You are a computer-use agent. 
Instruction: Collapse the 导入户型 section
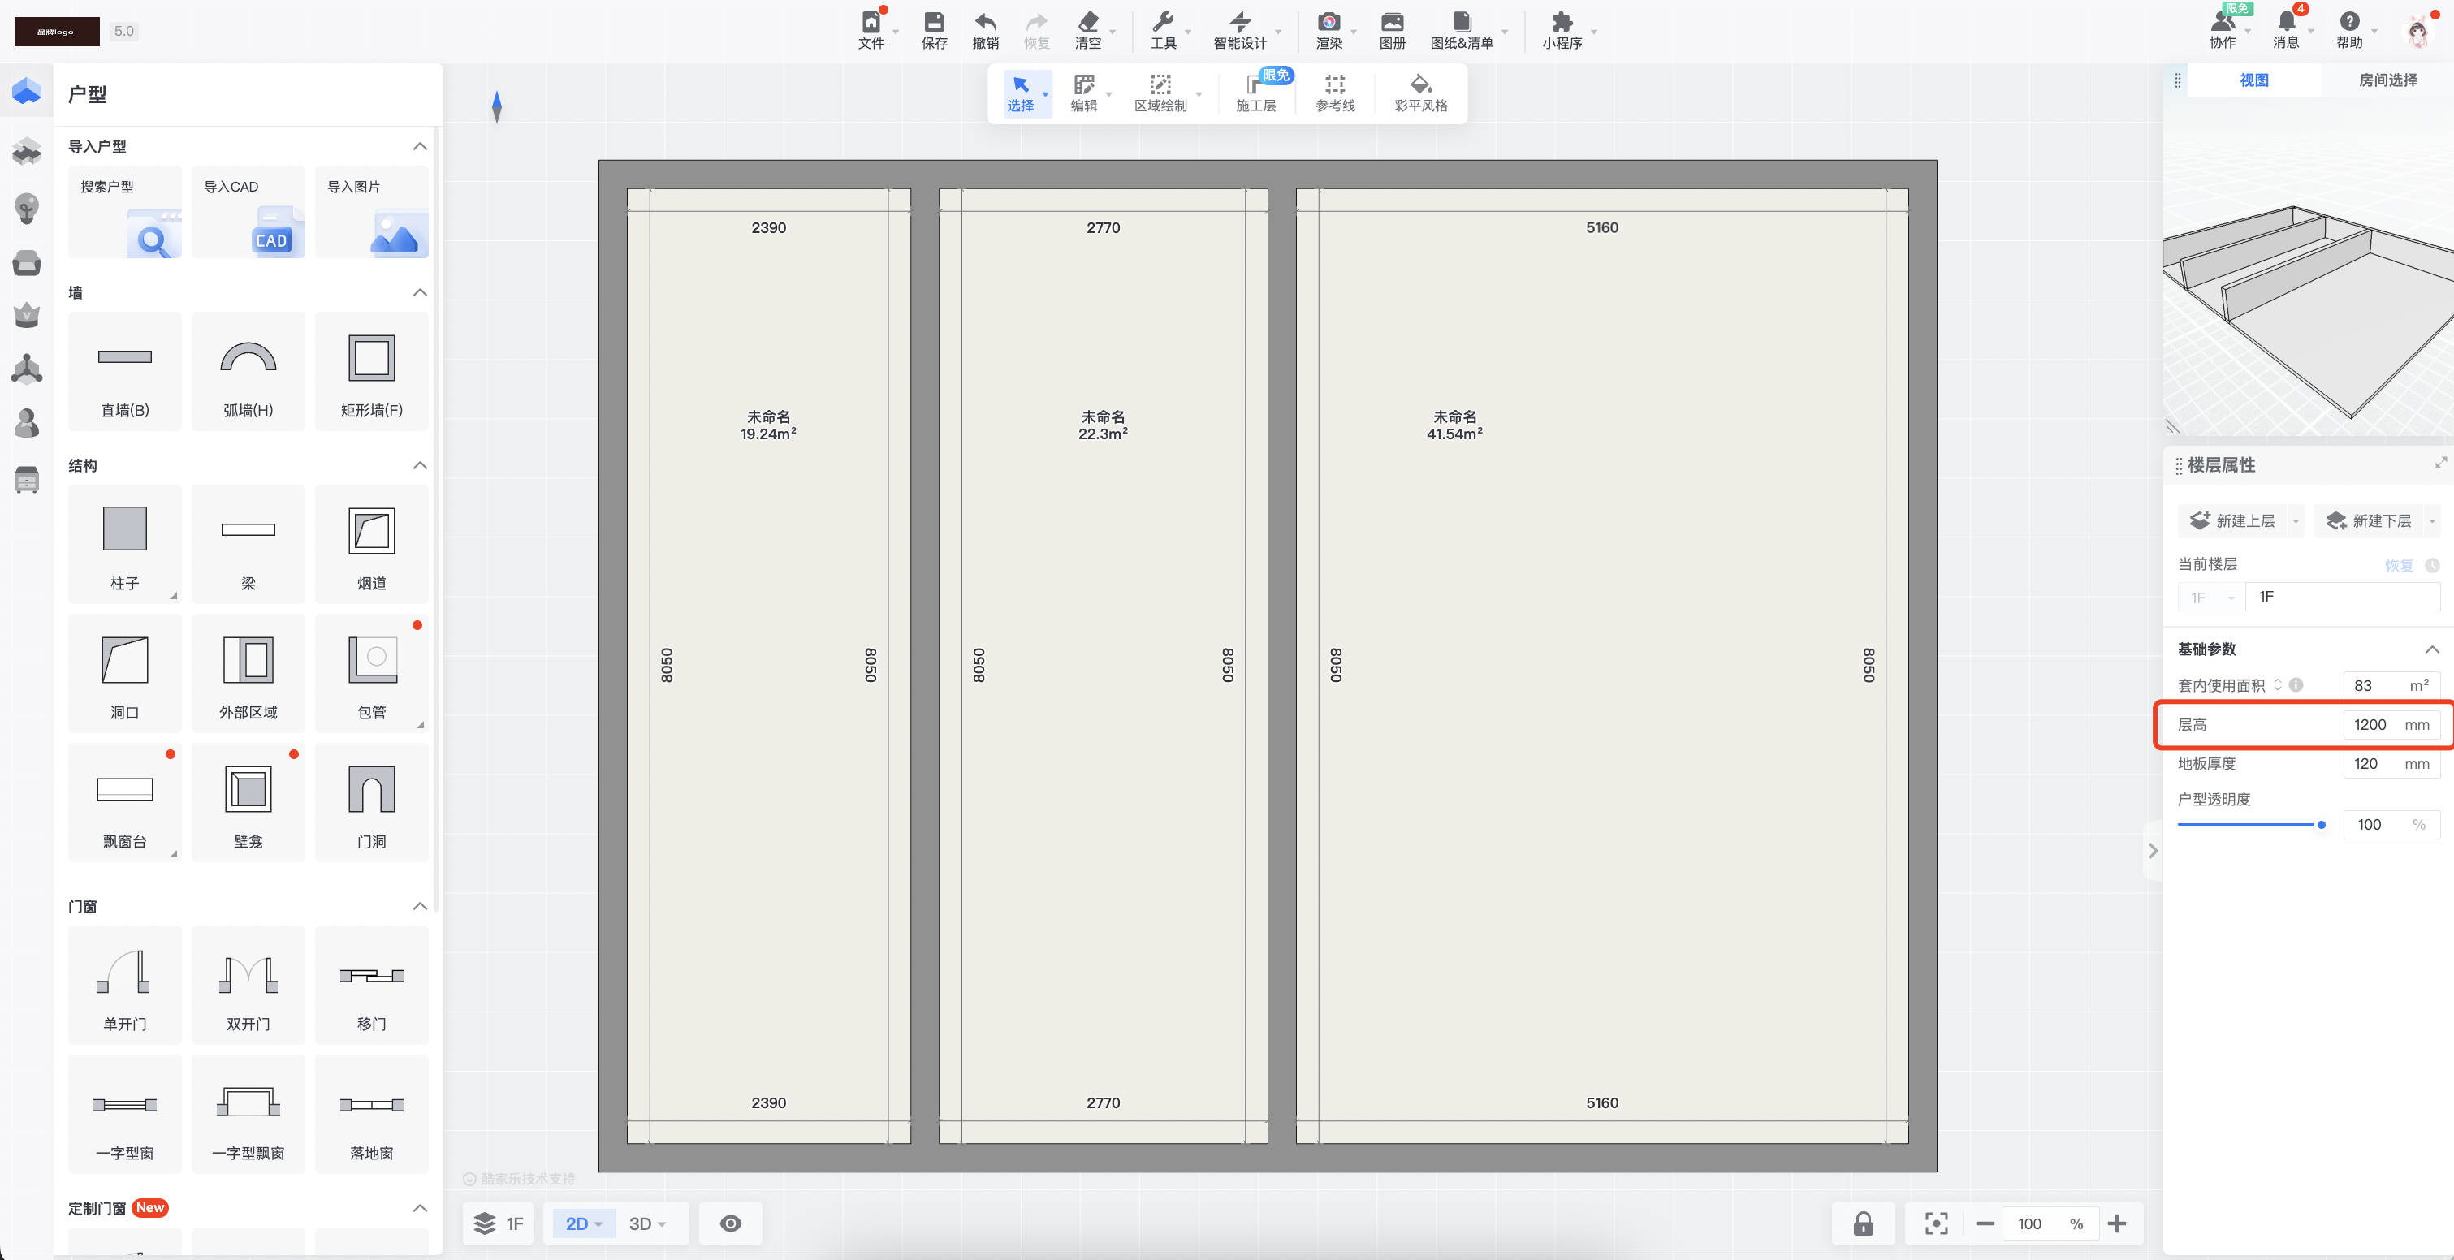pos(419,147)
